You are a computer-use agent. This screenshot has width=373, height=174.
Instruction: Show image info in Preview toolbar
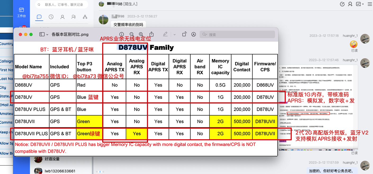coord(122,34)
